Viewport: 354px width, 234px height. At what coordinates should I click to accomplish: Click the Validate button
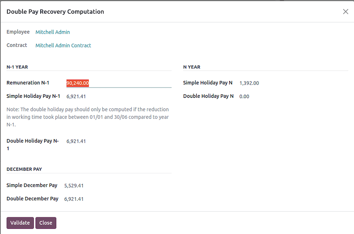[x=20, y=223]
